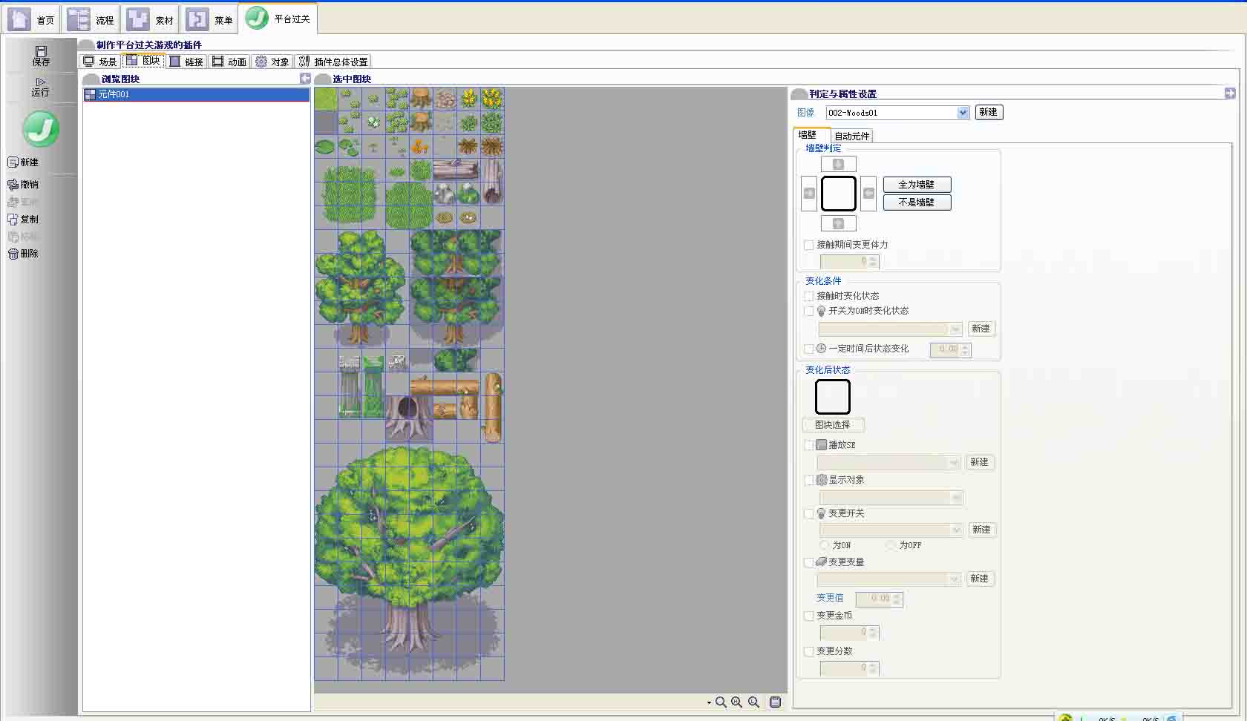This screenshot has height=721, width=1247.
Task: Enable 一定时间后状态变化 checkbox
Action: tap(809, 349)
